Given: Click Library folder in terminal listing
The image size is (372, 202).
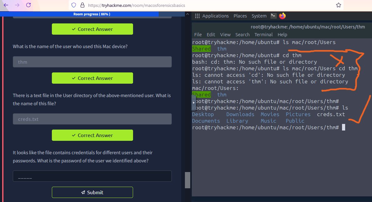Looking at the screenshot, I should click(x=237, y=121).
